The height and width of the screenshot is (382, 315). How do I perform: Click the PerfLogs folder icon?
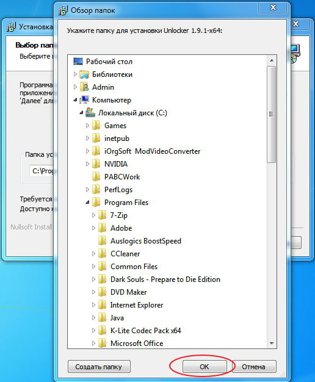[x=96, y=190]
